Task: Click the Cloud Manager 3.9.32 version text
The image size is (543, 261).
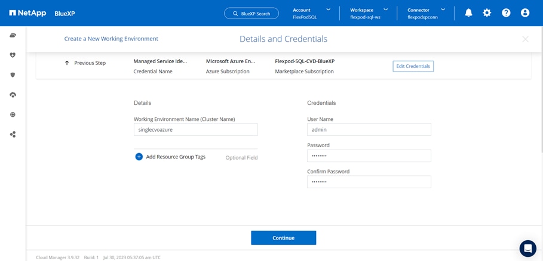Action: (58, 257)
